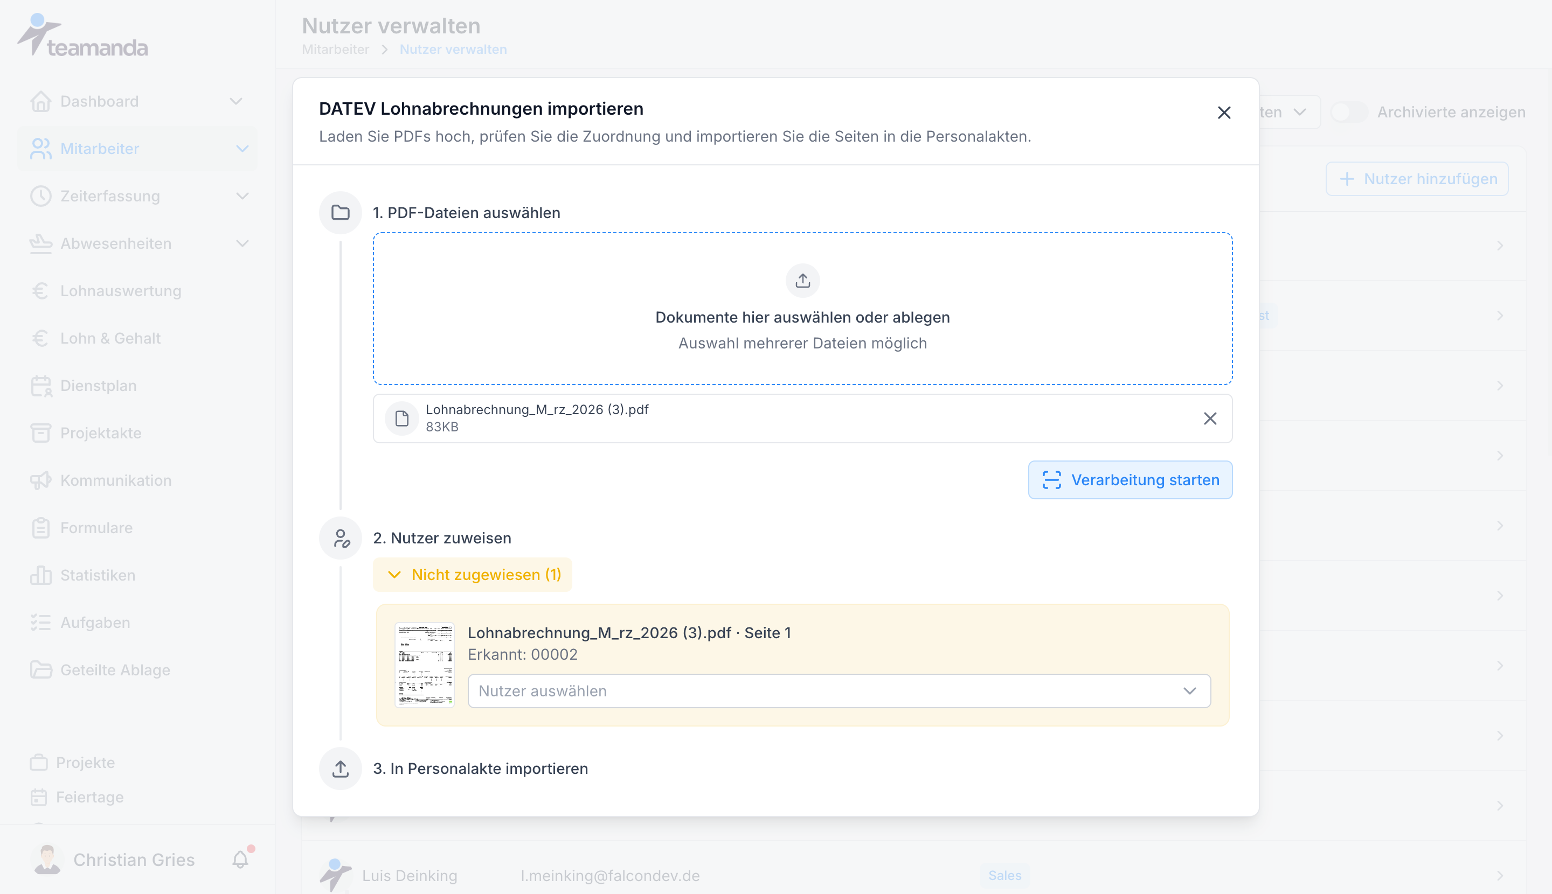Collapse the Mitarbeiter chevron

[x=242, y=149]
